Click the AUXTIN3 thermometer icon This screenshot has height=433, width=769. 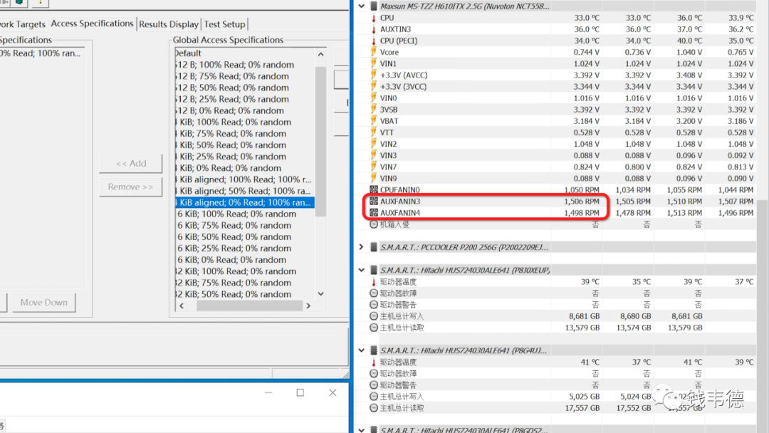click(374, 29)
